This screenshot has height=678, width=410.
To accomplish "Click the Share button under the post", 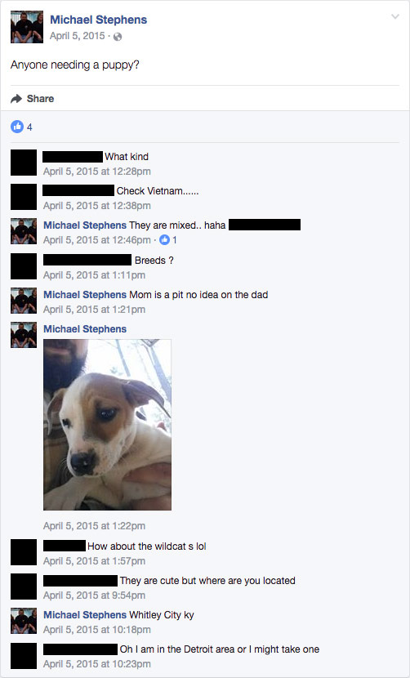I will [33, 99].
